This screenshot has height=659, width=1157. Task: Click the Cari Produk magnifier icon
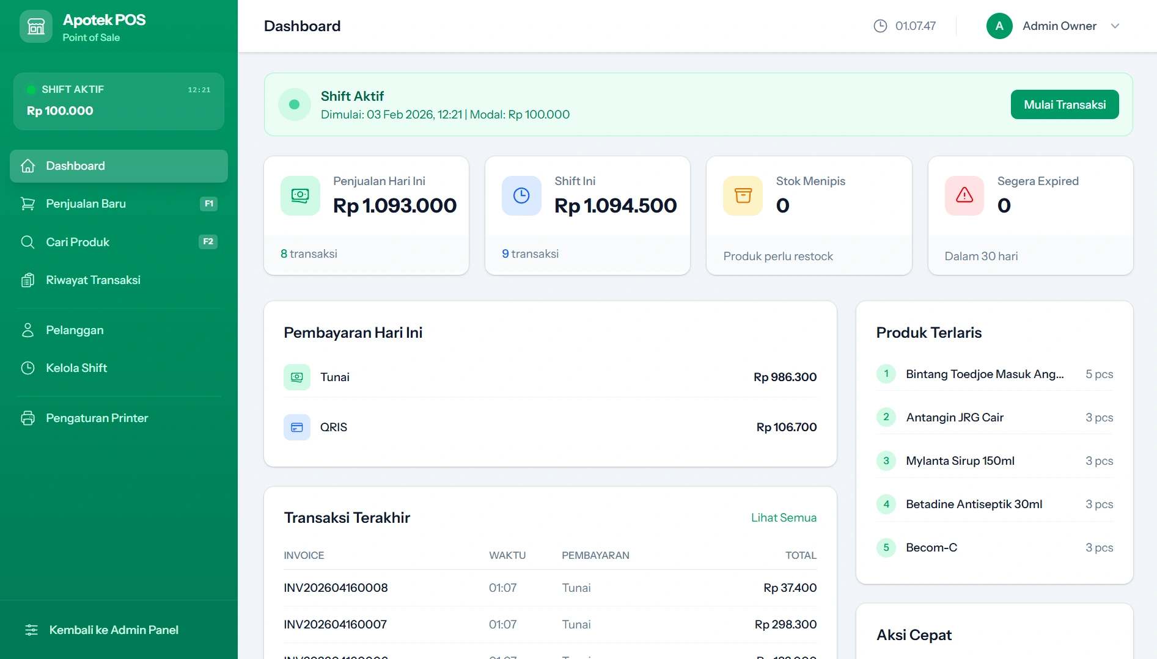28,242
